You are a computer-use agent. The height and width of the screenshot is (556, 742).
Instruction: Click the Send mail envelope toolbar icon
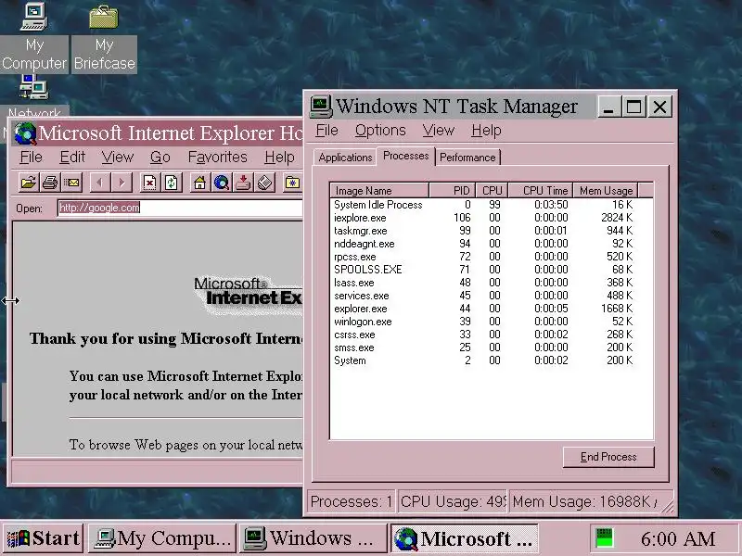click(72, 182)
